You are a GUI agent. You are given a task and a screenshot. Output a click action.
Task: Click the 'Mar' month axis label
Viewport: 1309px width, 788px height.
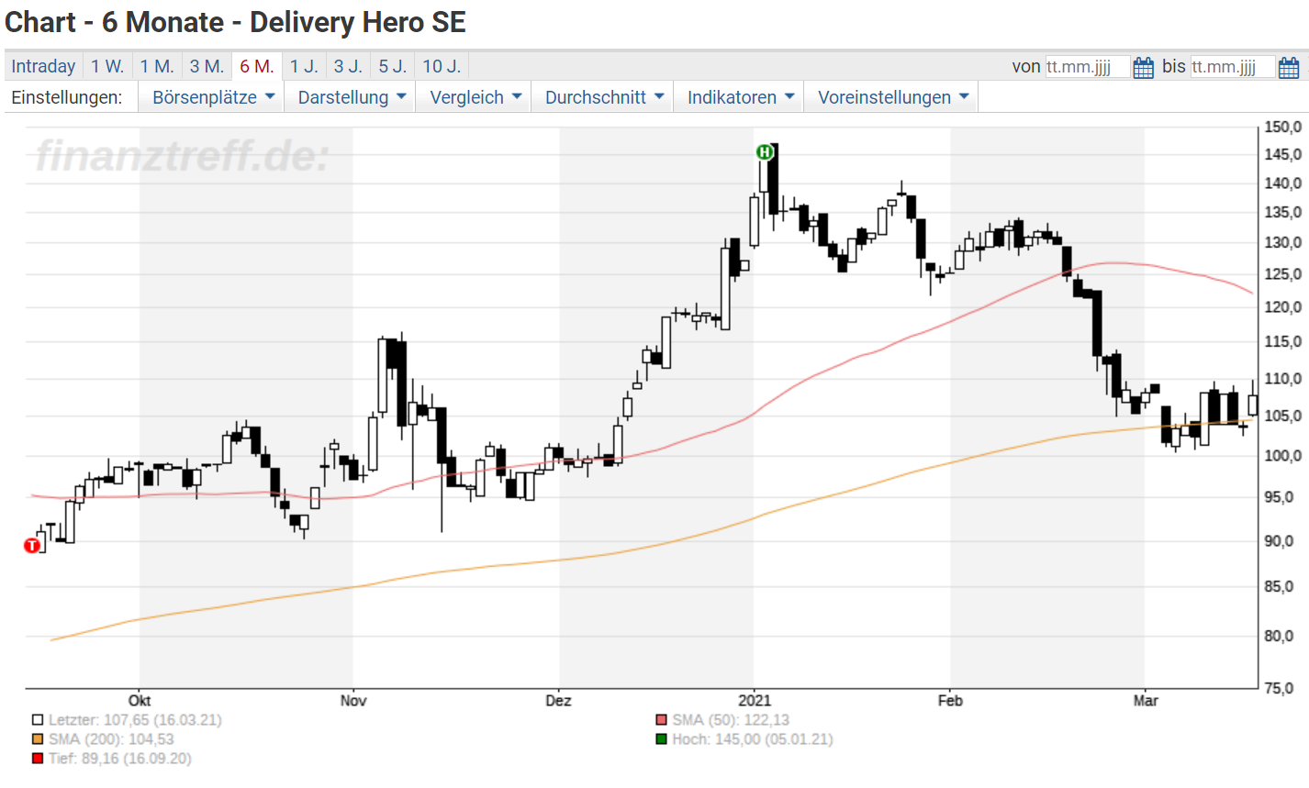(x=1146, y=701)
